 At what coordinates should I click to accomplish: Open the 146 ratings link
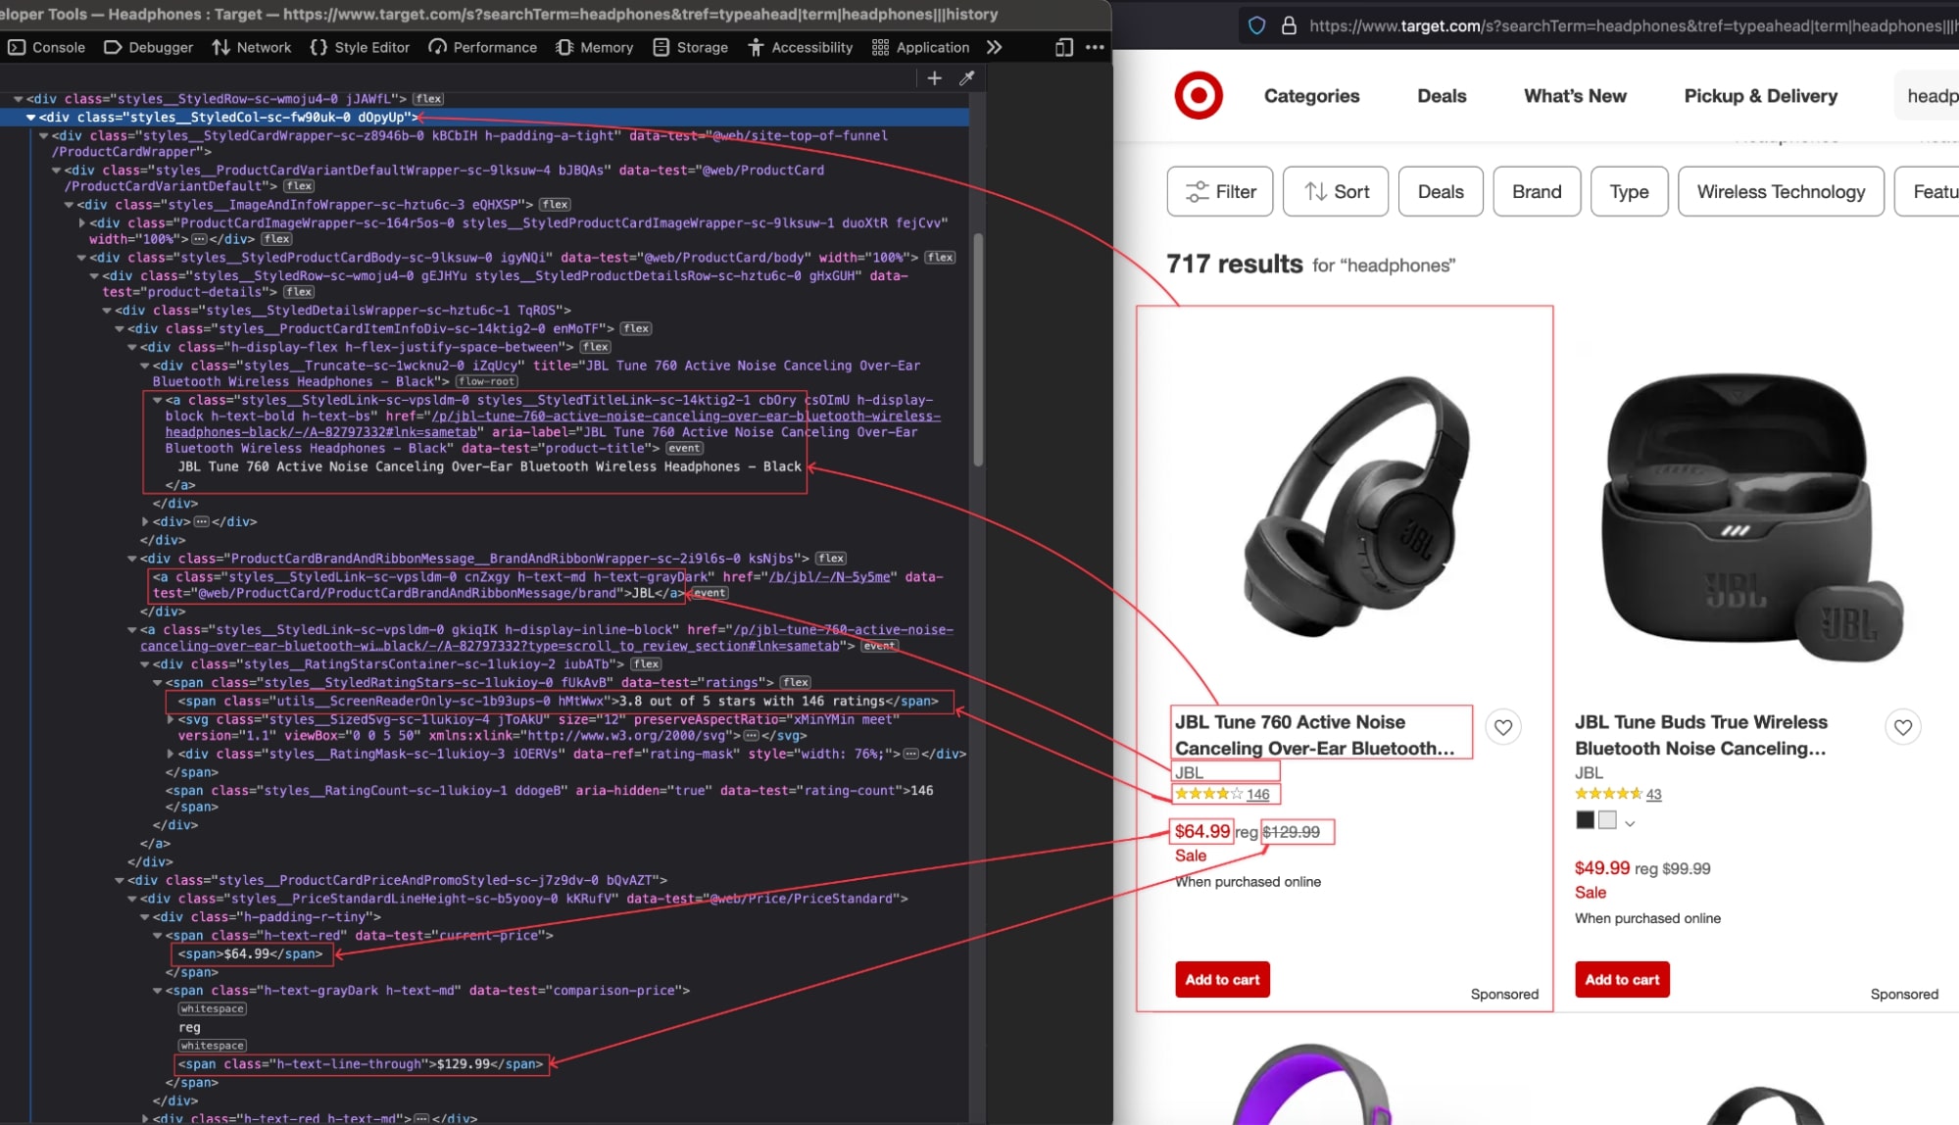(x=1256, y=794)
